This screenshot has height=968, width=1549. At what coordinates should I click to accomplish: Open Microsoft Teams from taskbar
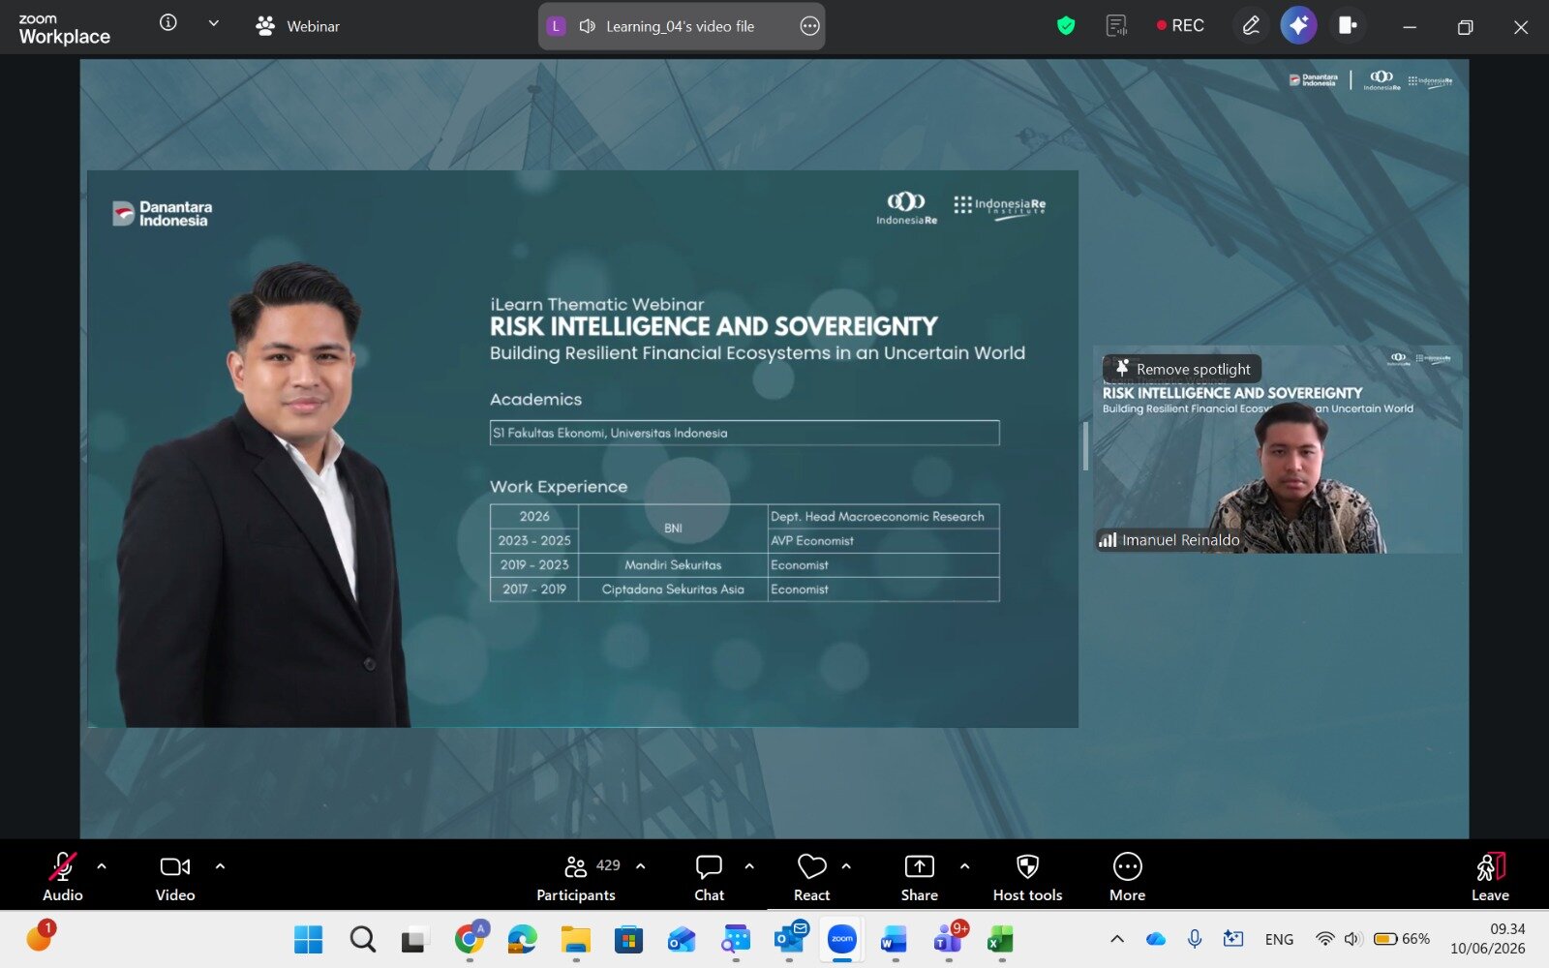(949, 939)
